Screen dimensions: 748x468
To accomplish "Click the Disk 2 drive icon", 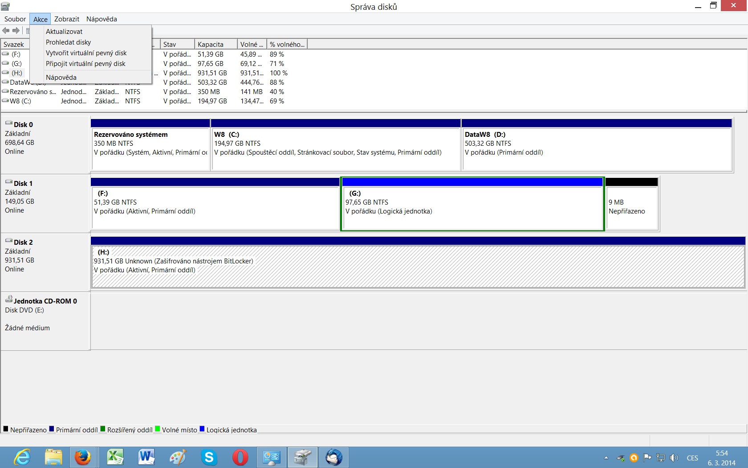I will point(9,241).
